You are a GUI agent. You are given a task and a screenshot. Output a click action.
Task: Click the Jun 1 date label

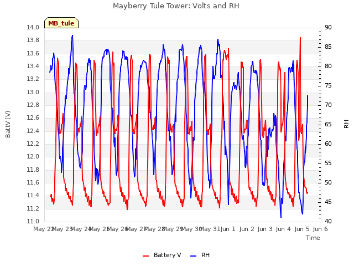228,229
